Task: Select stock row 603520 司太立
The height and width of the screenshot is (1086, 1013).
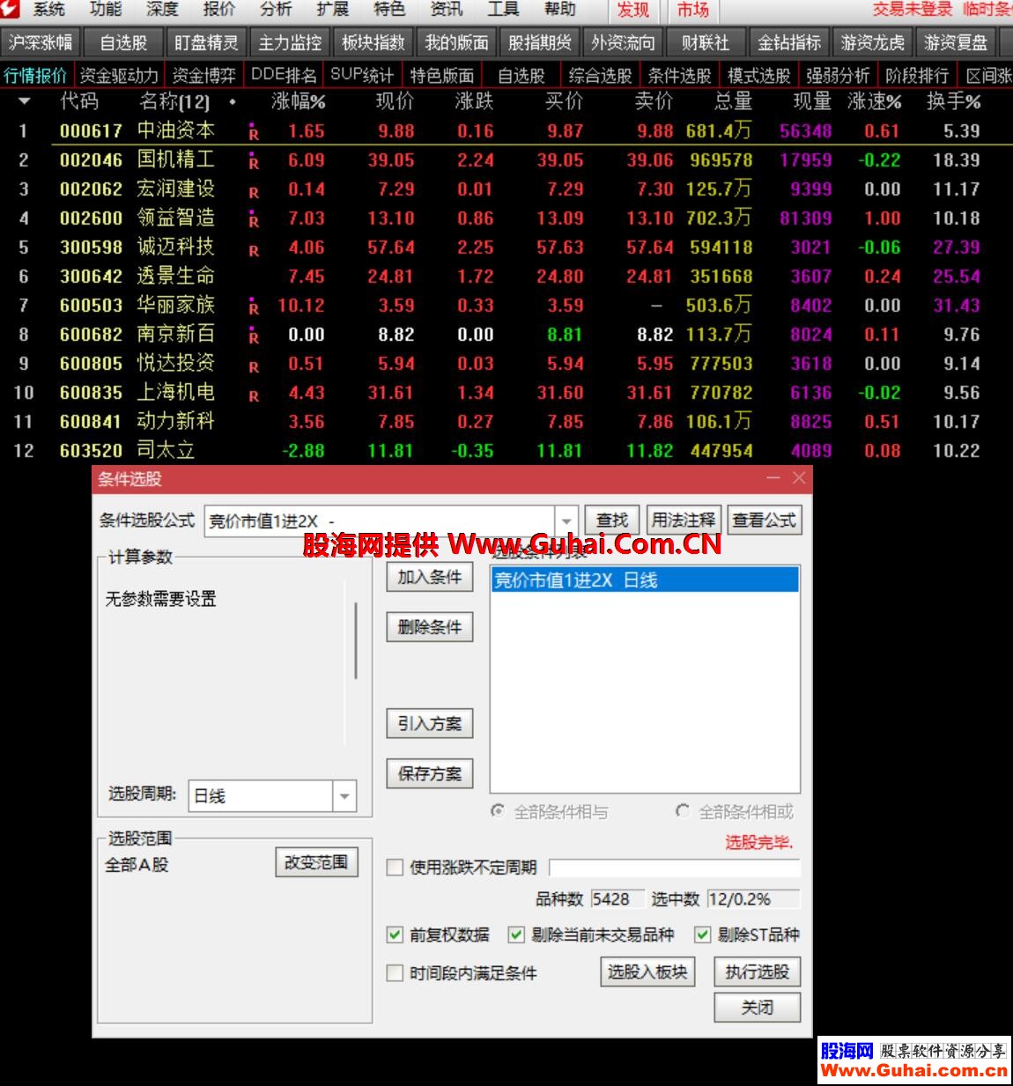Action: (506, 451)
